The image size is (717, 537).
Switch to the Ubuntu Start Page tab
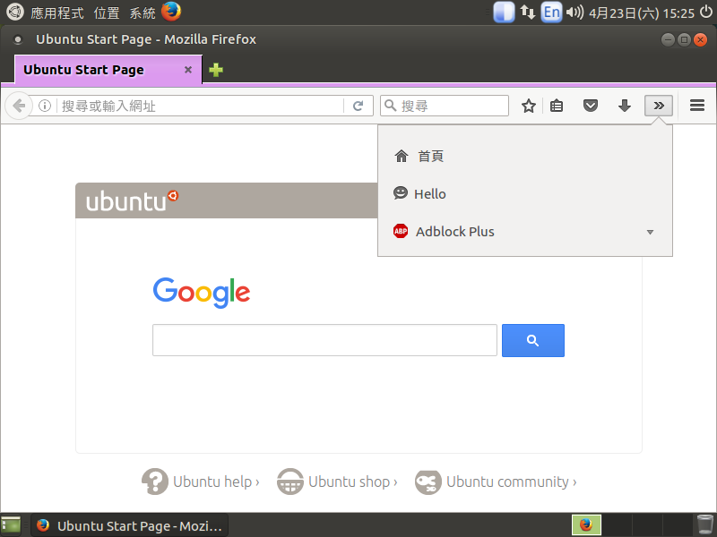coord(108,70)
